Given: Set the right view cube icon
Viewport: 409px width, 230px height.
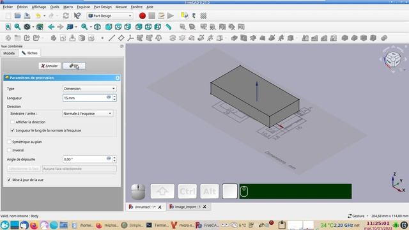Looking at the screenshot, I should 128,27.
